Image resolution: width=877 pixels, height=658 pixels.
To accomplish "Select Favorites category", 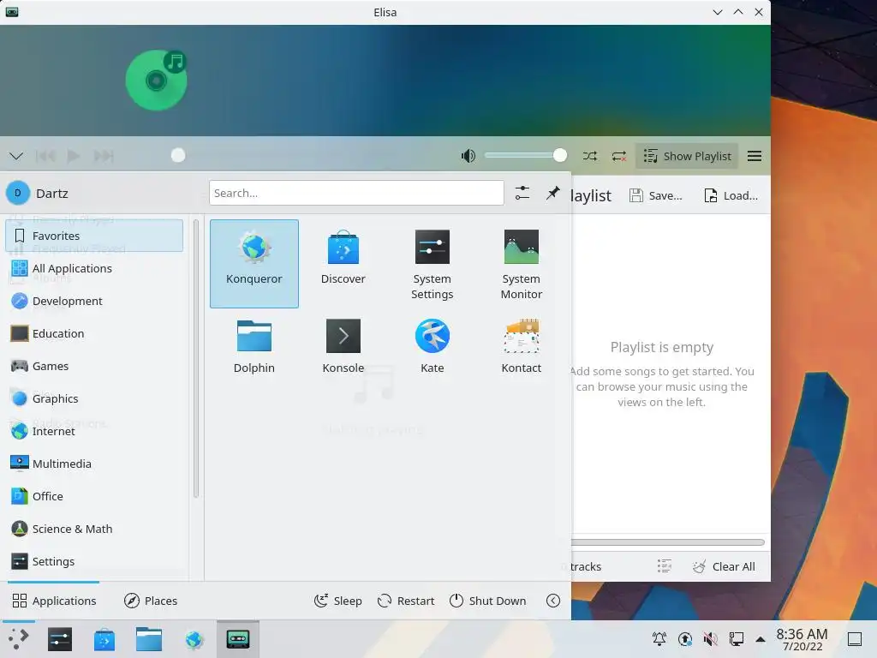I will (x=94, y=236).
